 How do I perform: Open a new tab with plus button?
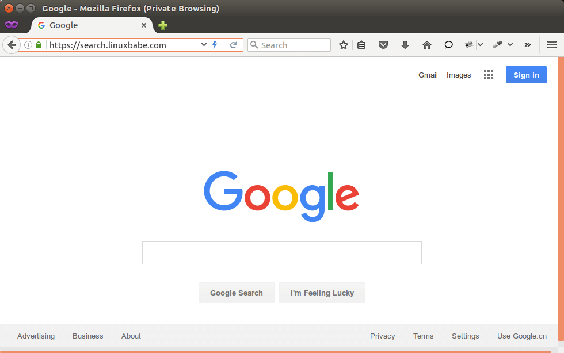163,25
